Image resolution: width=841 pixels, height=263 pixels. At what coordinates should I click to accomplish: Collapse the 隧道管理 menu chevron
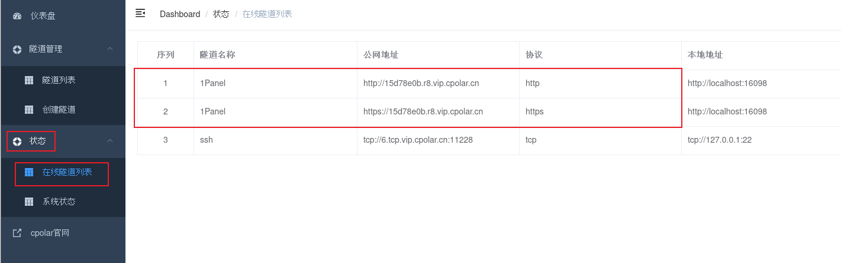click(x=109, y=48)
